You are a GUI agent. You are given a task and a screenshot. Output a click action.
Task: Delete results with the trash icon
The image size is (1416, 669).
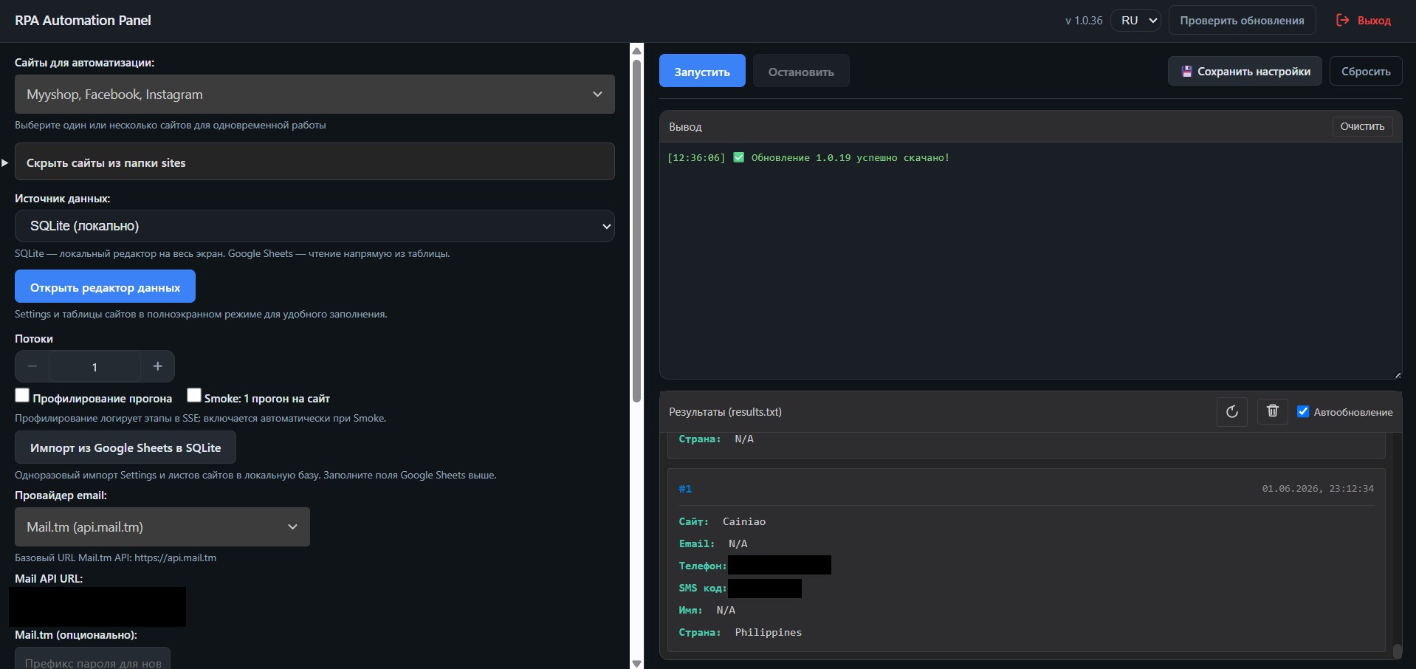coord(1272,411)
